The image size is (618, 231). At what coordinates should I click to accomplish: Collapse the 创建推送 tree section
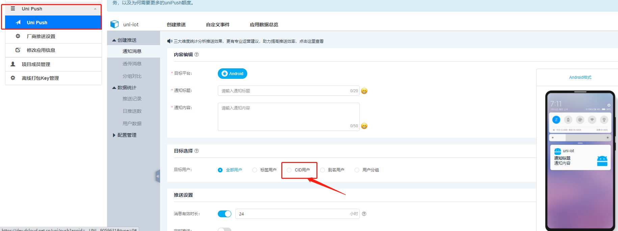point(114,40)
